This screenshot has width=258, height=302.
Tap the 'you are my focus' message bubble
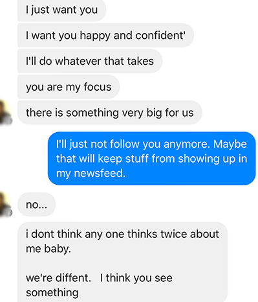69,87
